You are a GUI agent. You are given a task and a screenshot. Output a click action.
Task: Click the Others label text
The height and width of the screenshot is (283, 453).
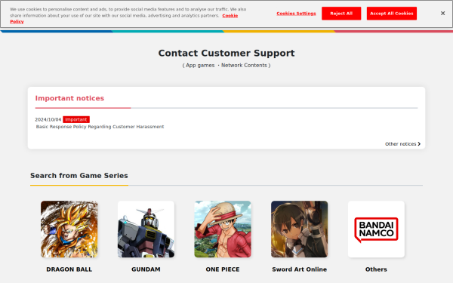376,269
